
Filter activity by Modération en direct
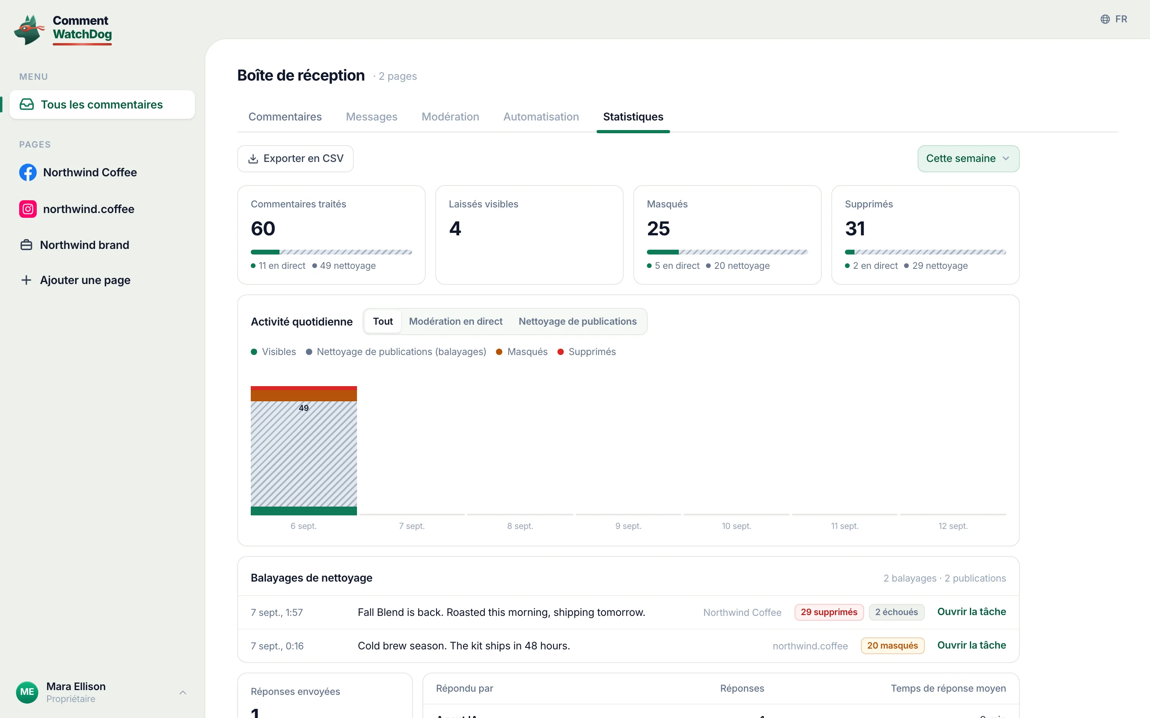[x=456, y=322]
